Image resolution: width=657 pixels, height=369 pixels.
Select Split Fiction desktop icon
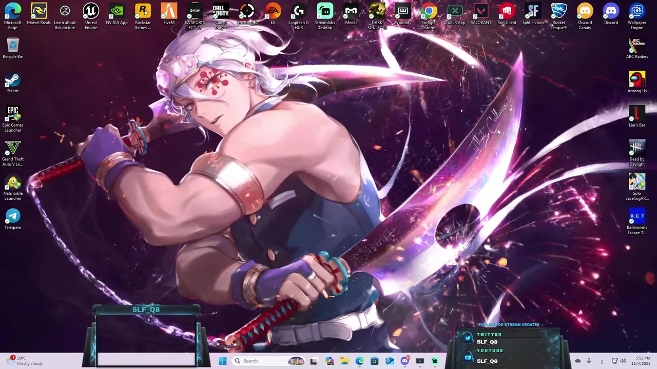[x=533, y=14]
